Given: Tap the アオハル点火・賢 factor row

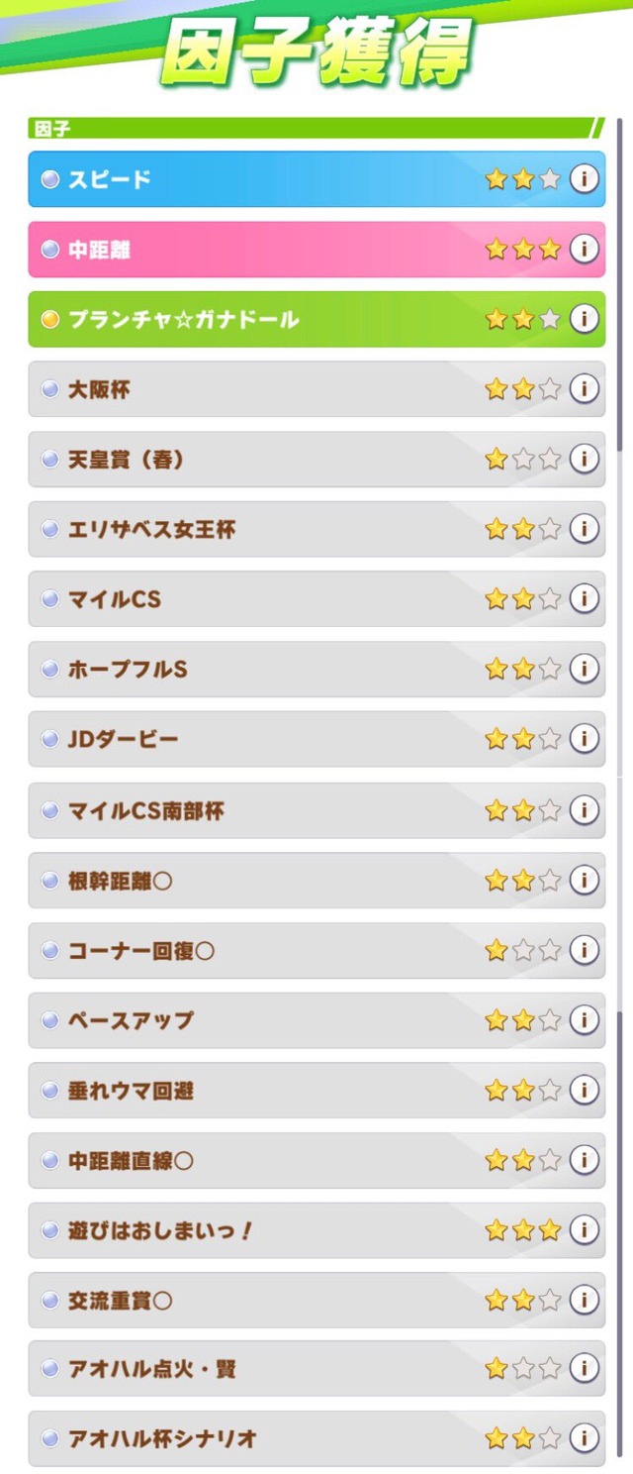Looking at the screenshot, I should 316,1369.
